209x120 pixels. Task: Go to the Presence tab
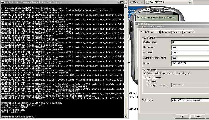[177, 32]
